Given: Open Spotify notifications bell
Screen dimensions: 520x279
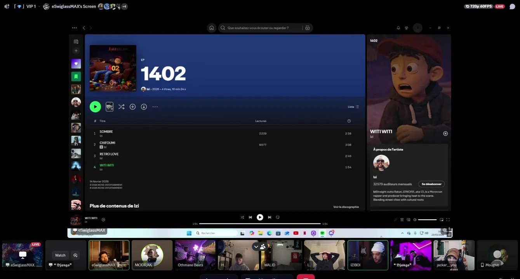Looking at the screenshot, I should click(x=398, y=28).
